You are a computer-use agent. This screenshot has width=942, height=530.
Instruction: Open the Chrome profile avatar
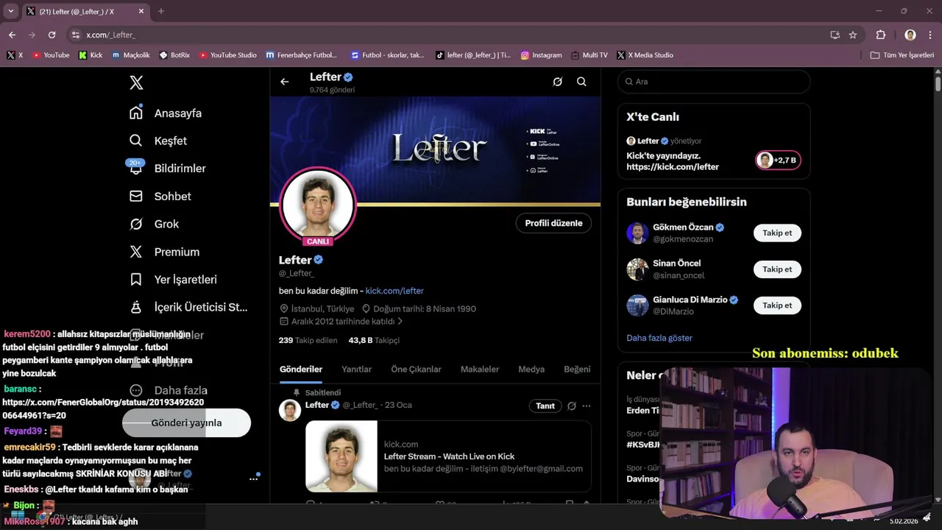click(x=910, y=35)
